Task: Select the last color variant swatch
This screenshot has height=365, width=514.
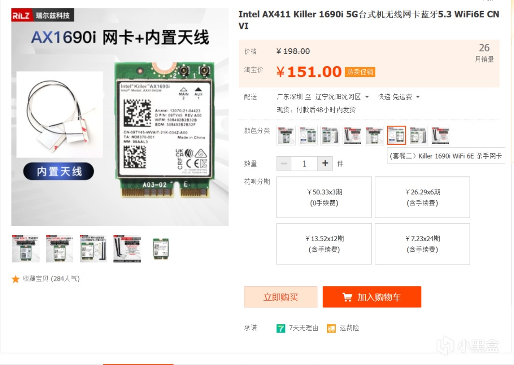Action: (x=441, y=135)
